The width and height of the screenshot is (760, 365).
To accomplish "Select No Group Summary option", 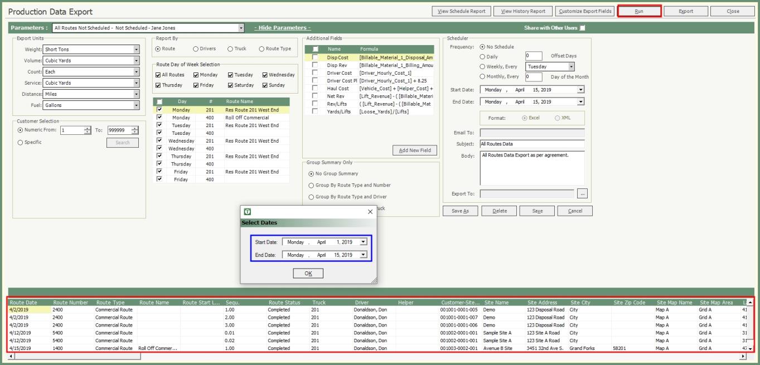I will [311, 174].
